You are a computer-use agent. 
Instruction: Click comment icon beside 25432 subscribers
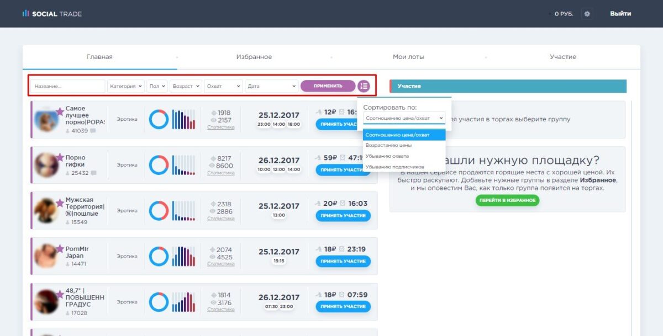(x=93, y=173)
